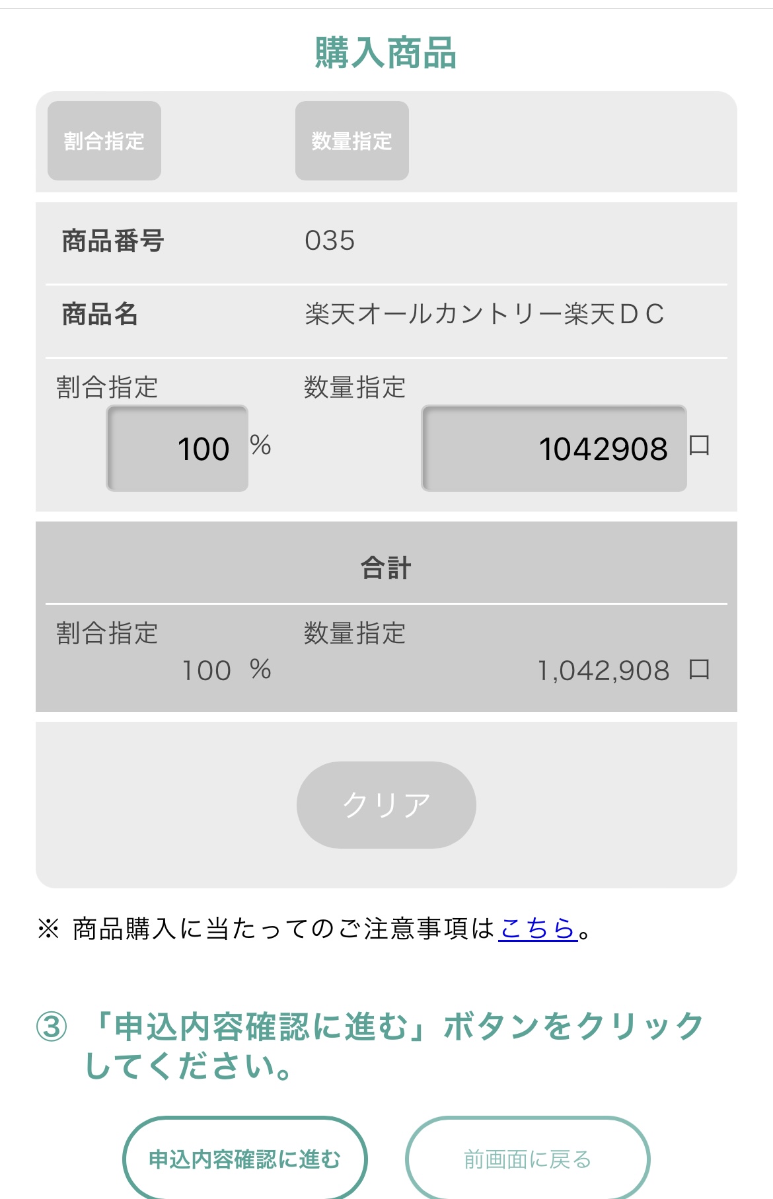The image size is (773, 1199).
Task: Open the こちら notes link
Action: pos(538,929)
